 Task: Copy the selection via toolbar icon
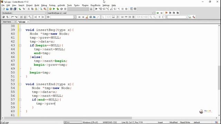coord(32,9)
